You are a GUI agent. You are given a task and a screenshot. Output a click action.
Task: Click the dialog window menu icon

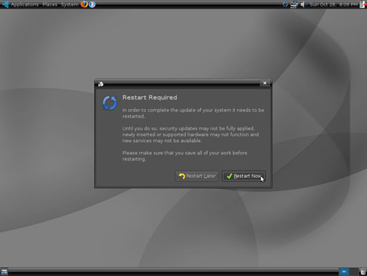pyautogui.click(x=101, y=84)
